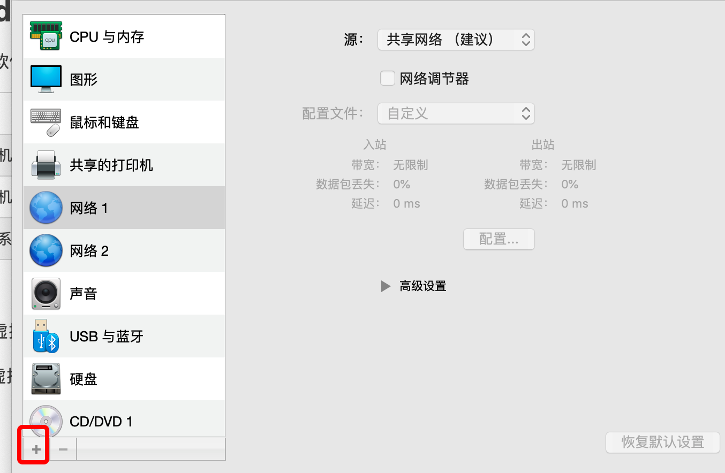Open the 配置文件 dropdown
The height and width of the screenshot is (473, 725).
[x=456, y=113]
